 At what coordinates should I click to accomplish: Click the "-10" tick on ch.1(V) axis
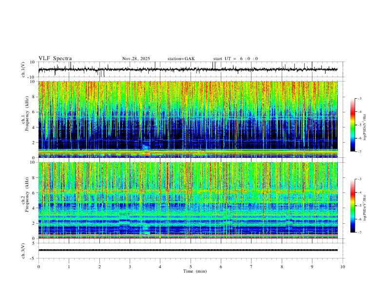(x=31, y=77)
